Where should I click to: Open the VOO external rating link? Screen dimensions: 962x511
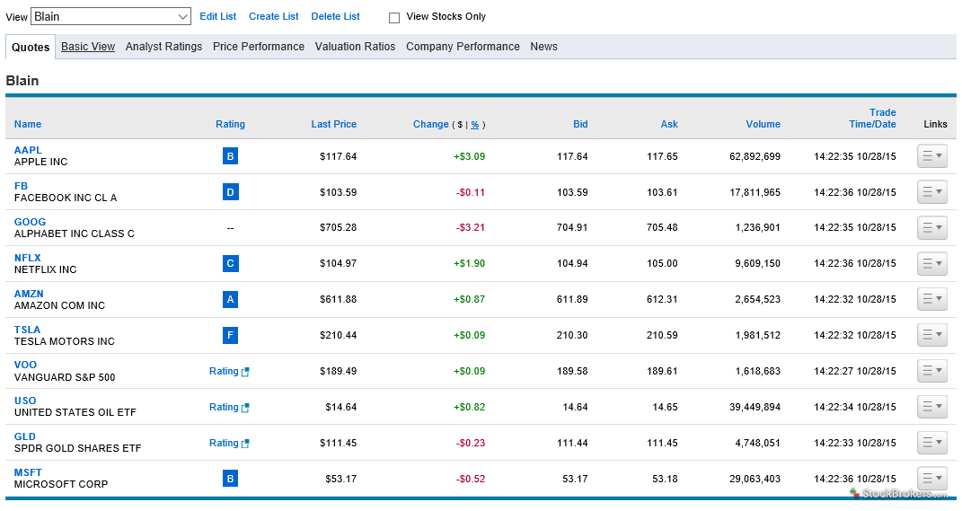point(229,371)
